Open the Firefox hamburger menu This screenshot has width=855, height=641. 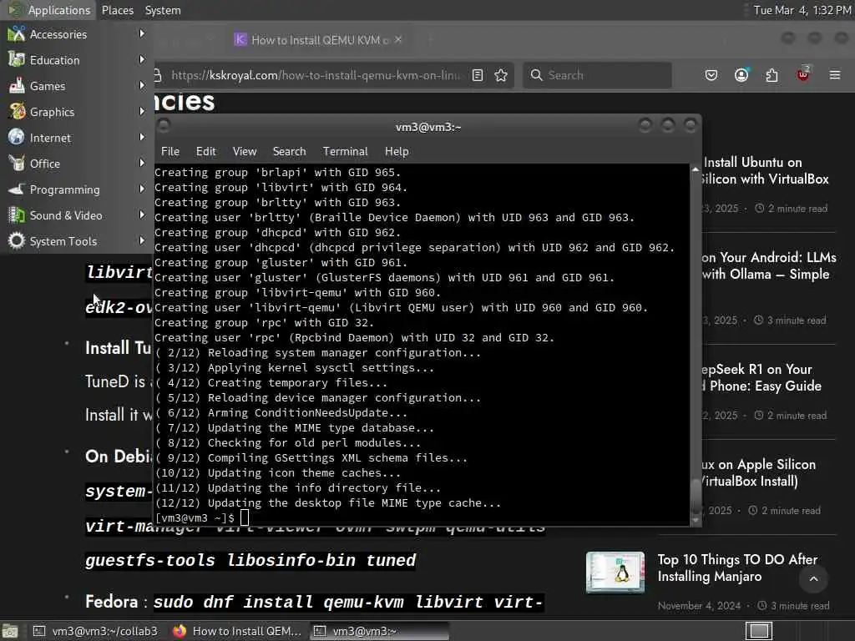(x=835, y=75)
